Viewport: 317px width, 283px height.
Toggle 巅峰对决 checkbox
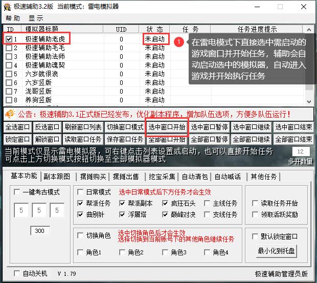[x=165, y=214]
